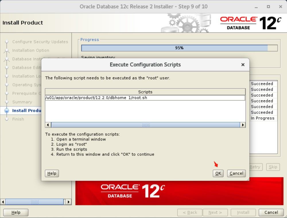Screen dimensions: 287x218
Task: Click the Retry button
Action: (x=256, y=167)
